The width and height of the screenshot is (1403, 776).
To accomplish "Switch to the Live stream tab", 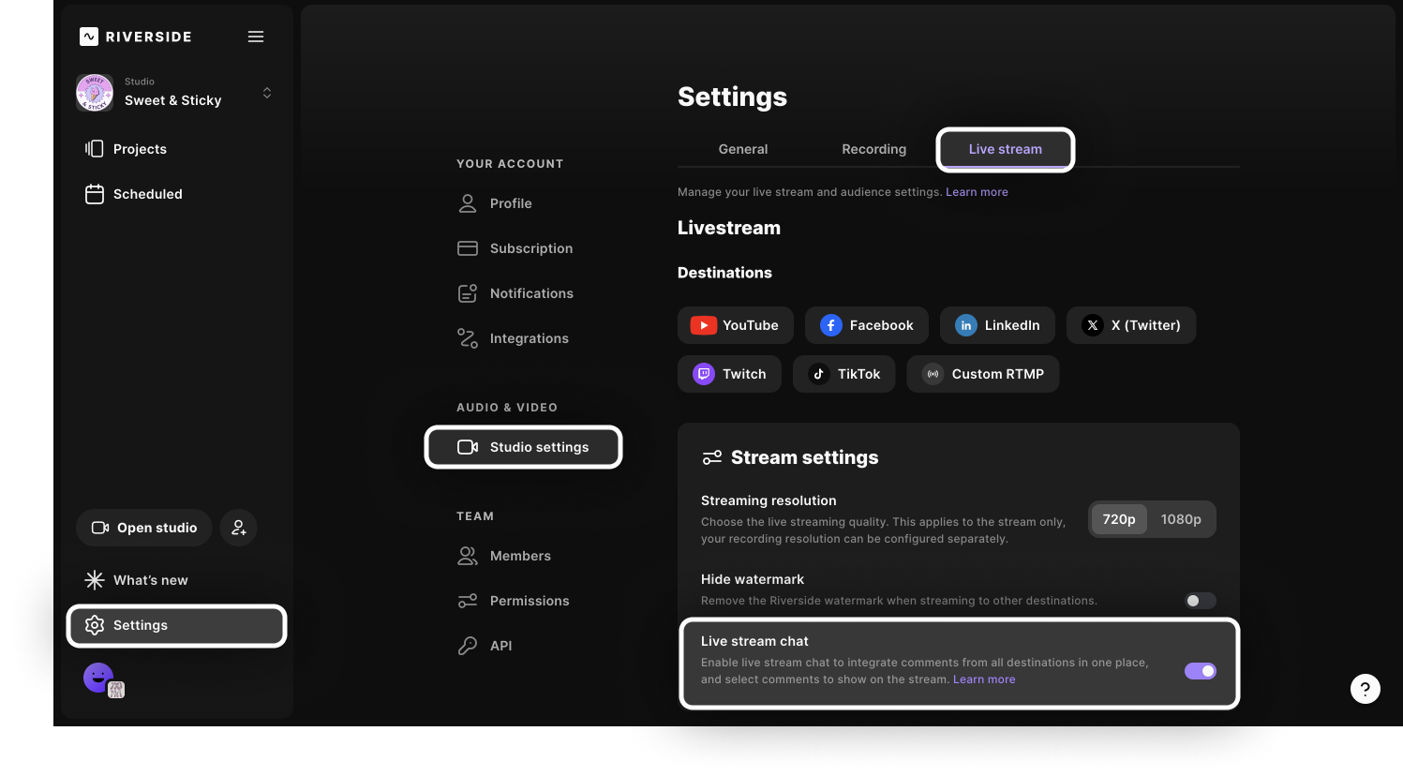I will [1006, 149].
